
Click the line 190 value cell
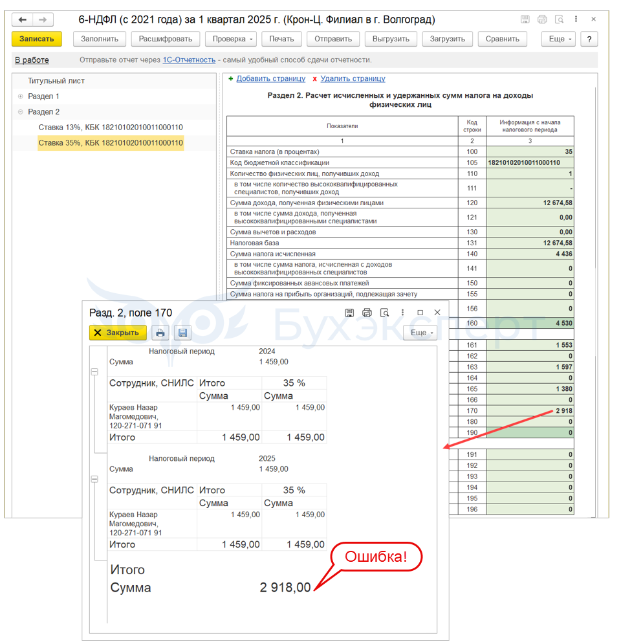pos(530,433)
